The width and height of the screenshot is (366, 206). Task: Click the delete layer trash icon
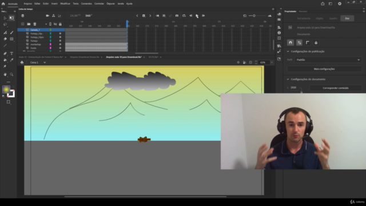coord(34,24)
